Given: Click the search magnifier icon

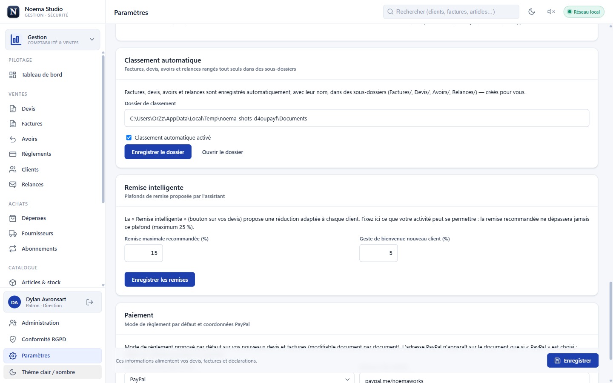Looking at the screenshot, I should pyautogui.click(x=390, y=12).
